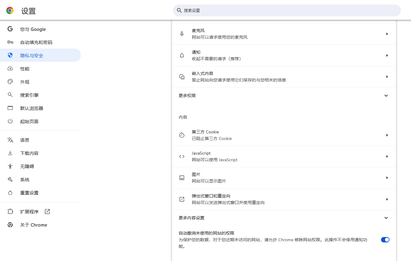Click the external link icon next to 扩展程序
Screen dimensions: 411x261
coord(47,212)
